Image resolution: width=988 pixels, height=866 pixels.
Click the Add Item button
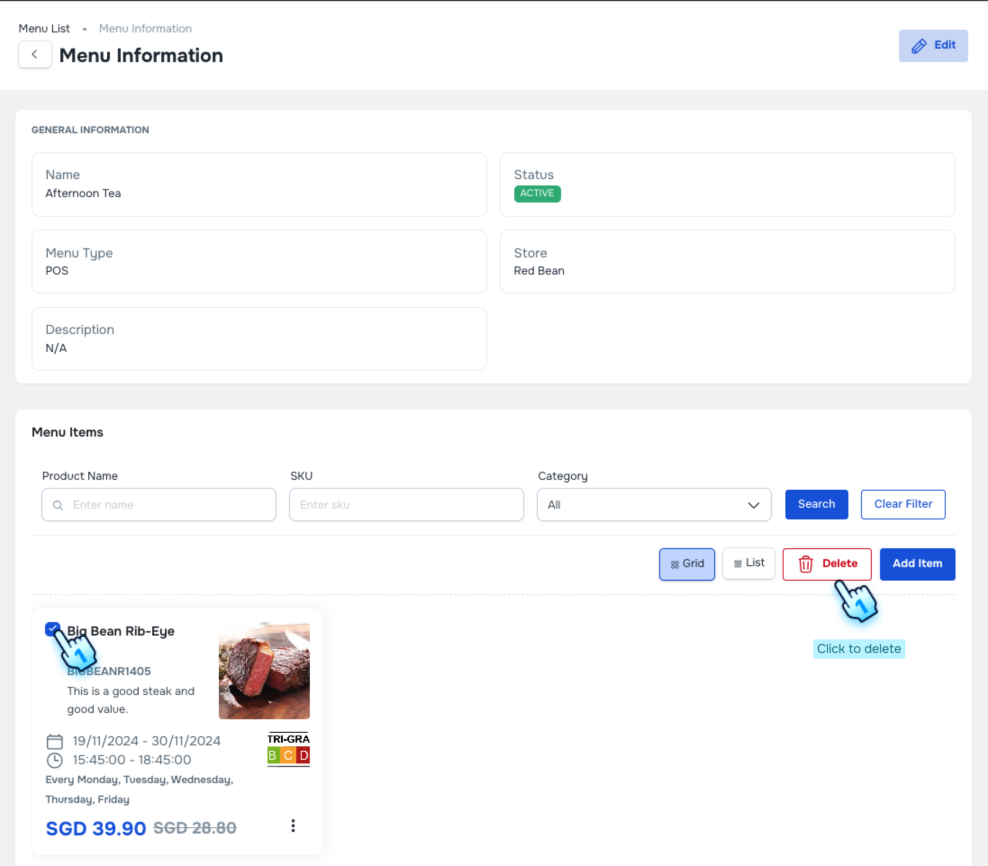[x=917, y=564]
